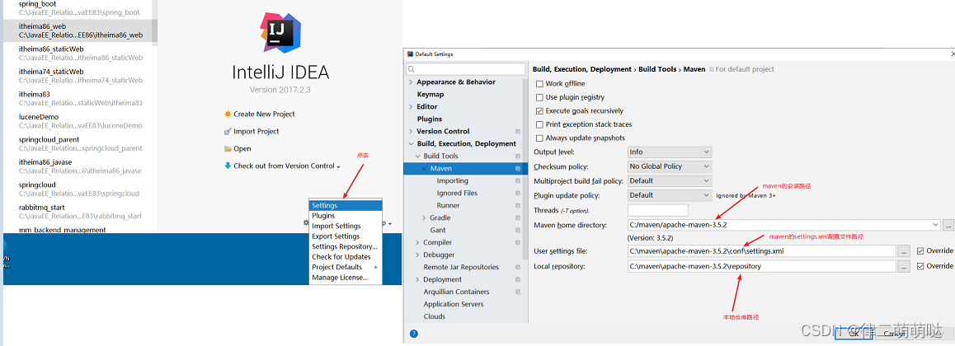
Task: Click per-project icon beside Runner
Action: (518, 205)
